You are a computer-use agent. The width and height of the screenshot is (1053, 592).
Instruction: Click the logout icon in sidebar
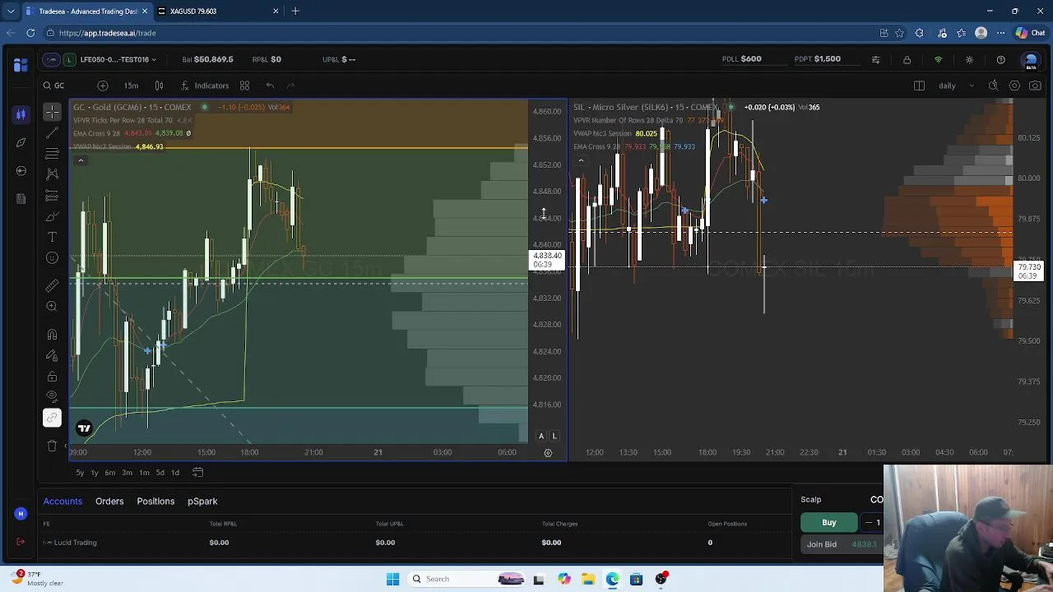point(21,542)
